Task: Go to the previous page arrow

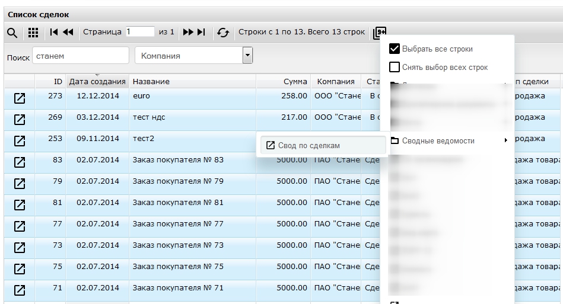Action: click(x=68, y=32)
